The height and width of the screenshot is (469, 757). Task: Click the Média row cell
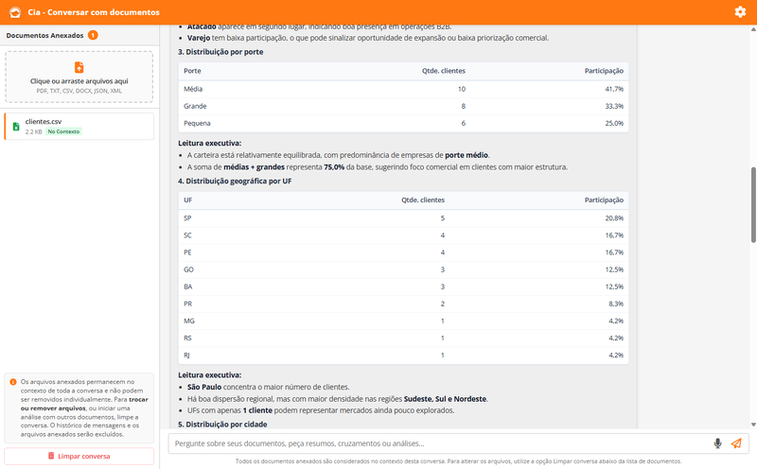click(193, 89)
